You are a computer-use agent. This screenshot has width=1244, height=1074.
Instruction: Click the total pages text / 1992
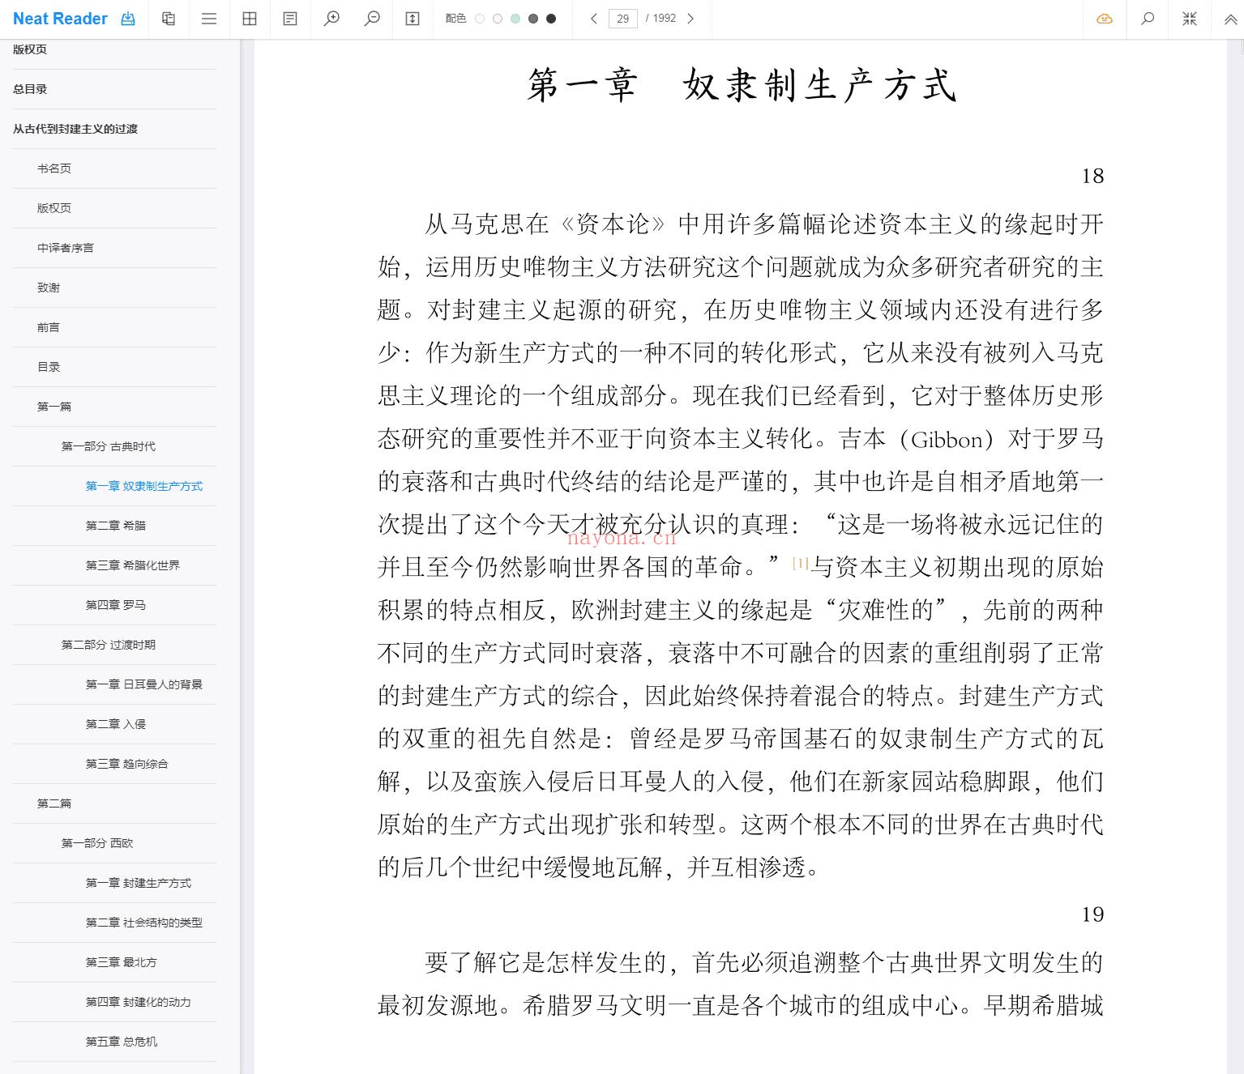[661, 19]
